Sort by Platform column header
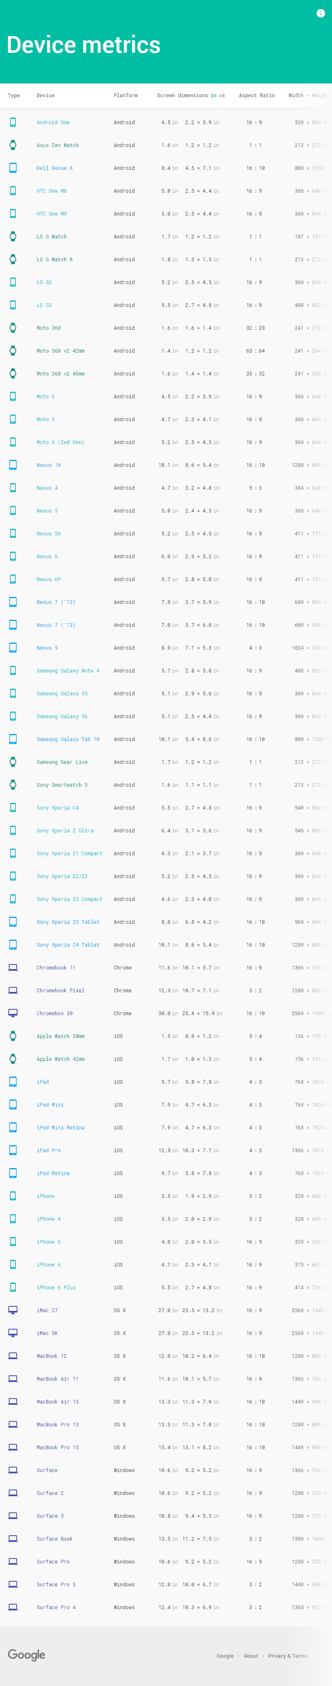 (x=125, y=96)
